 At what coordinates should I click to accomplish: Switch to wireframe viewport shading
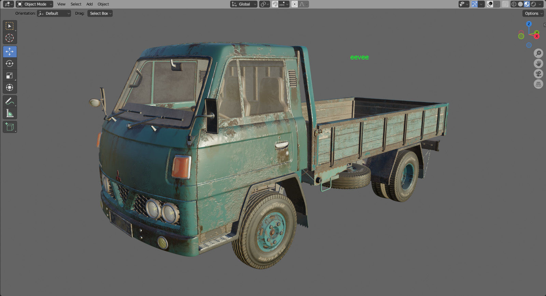coord(514,4)
